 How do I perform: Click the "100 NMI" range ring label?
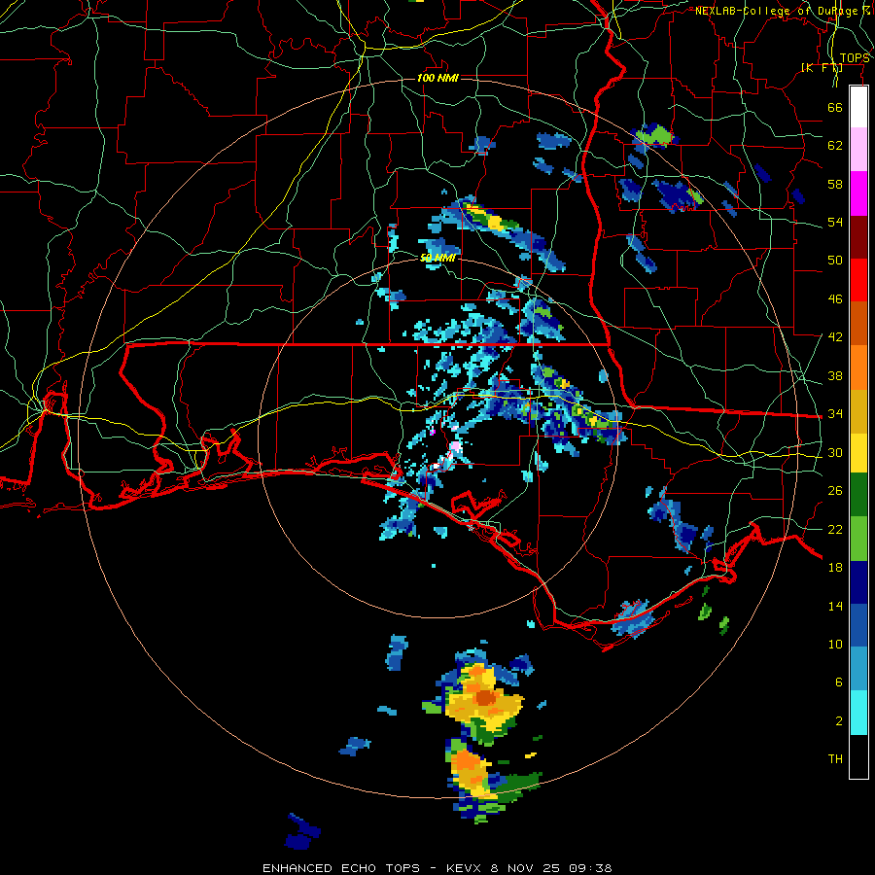click(437, 78)
